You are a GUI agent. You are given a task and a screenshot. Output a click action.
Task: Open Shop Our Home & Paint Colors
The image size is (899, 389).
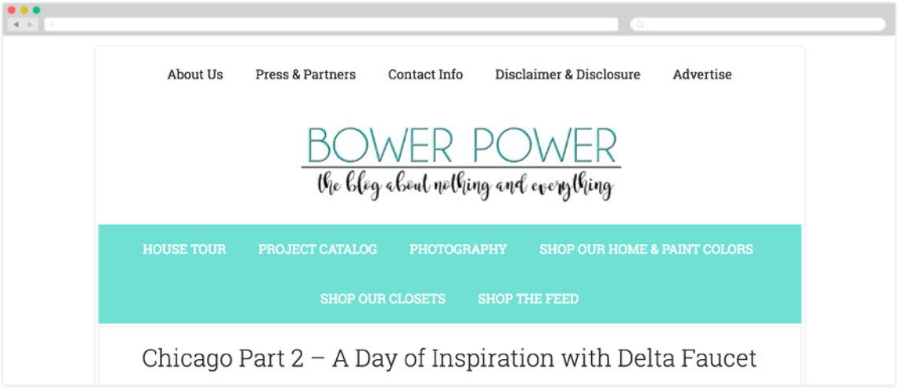tap(646, 250)
